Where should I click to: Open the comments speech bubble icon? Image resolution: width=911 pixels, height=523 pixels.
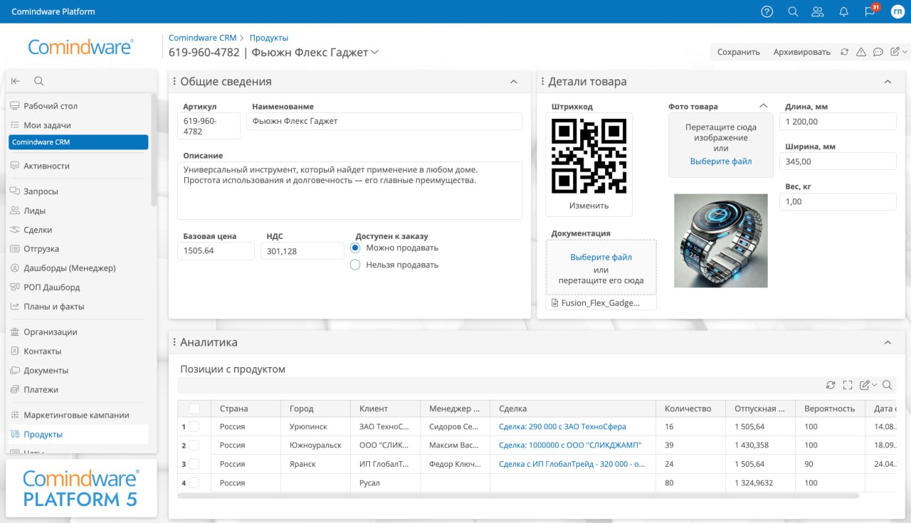pyautogui.click(x=878, y=52)
